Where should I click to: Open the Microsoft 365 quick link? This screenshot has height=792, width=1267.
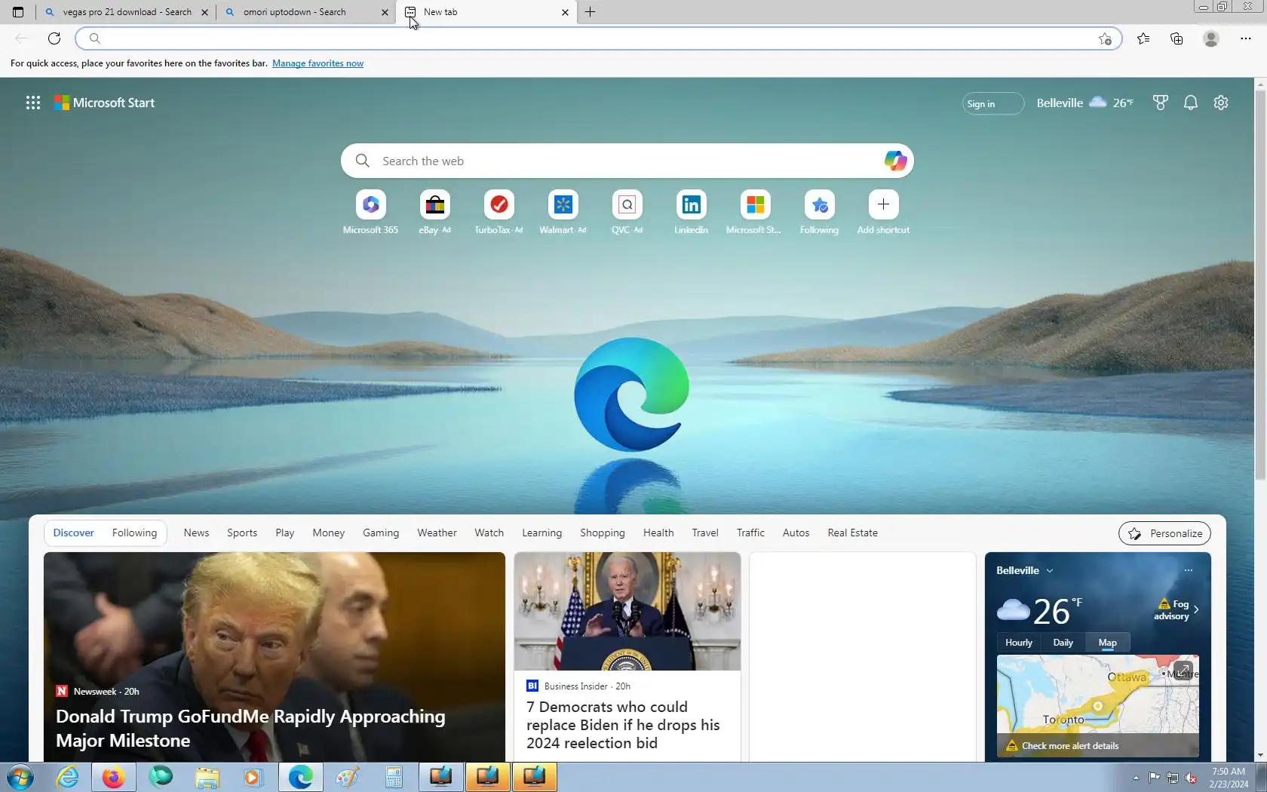pos(370,212)
